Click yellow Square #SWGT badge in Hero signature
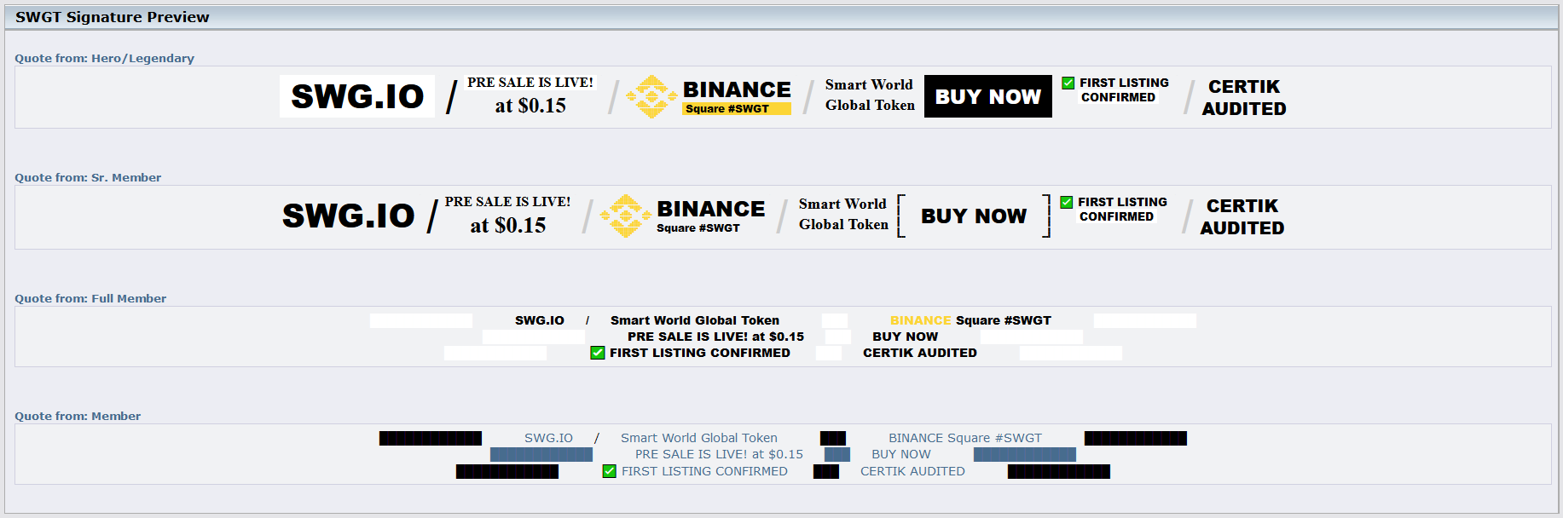The image size is (1563, 518). click(x=737, y=108)
